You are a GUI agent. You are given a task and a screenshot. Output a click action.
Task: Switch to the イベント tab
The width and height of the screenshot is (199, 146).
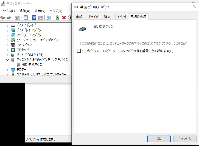click(x=122, y=17)
